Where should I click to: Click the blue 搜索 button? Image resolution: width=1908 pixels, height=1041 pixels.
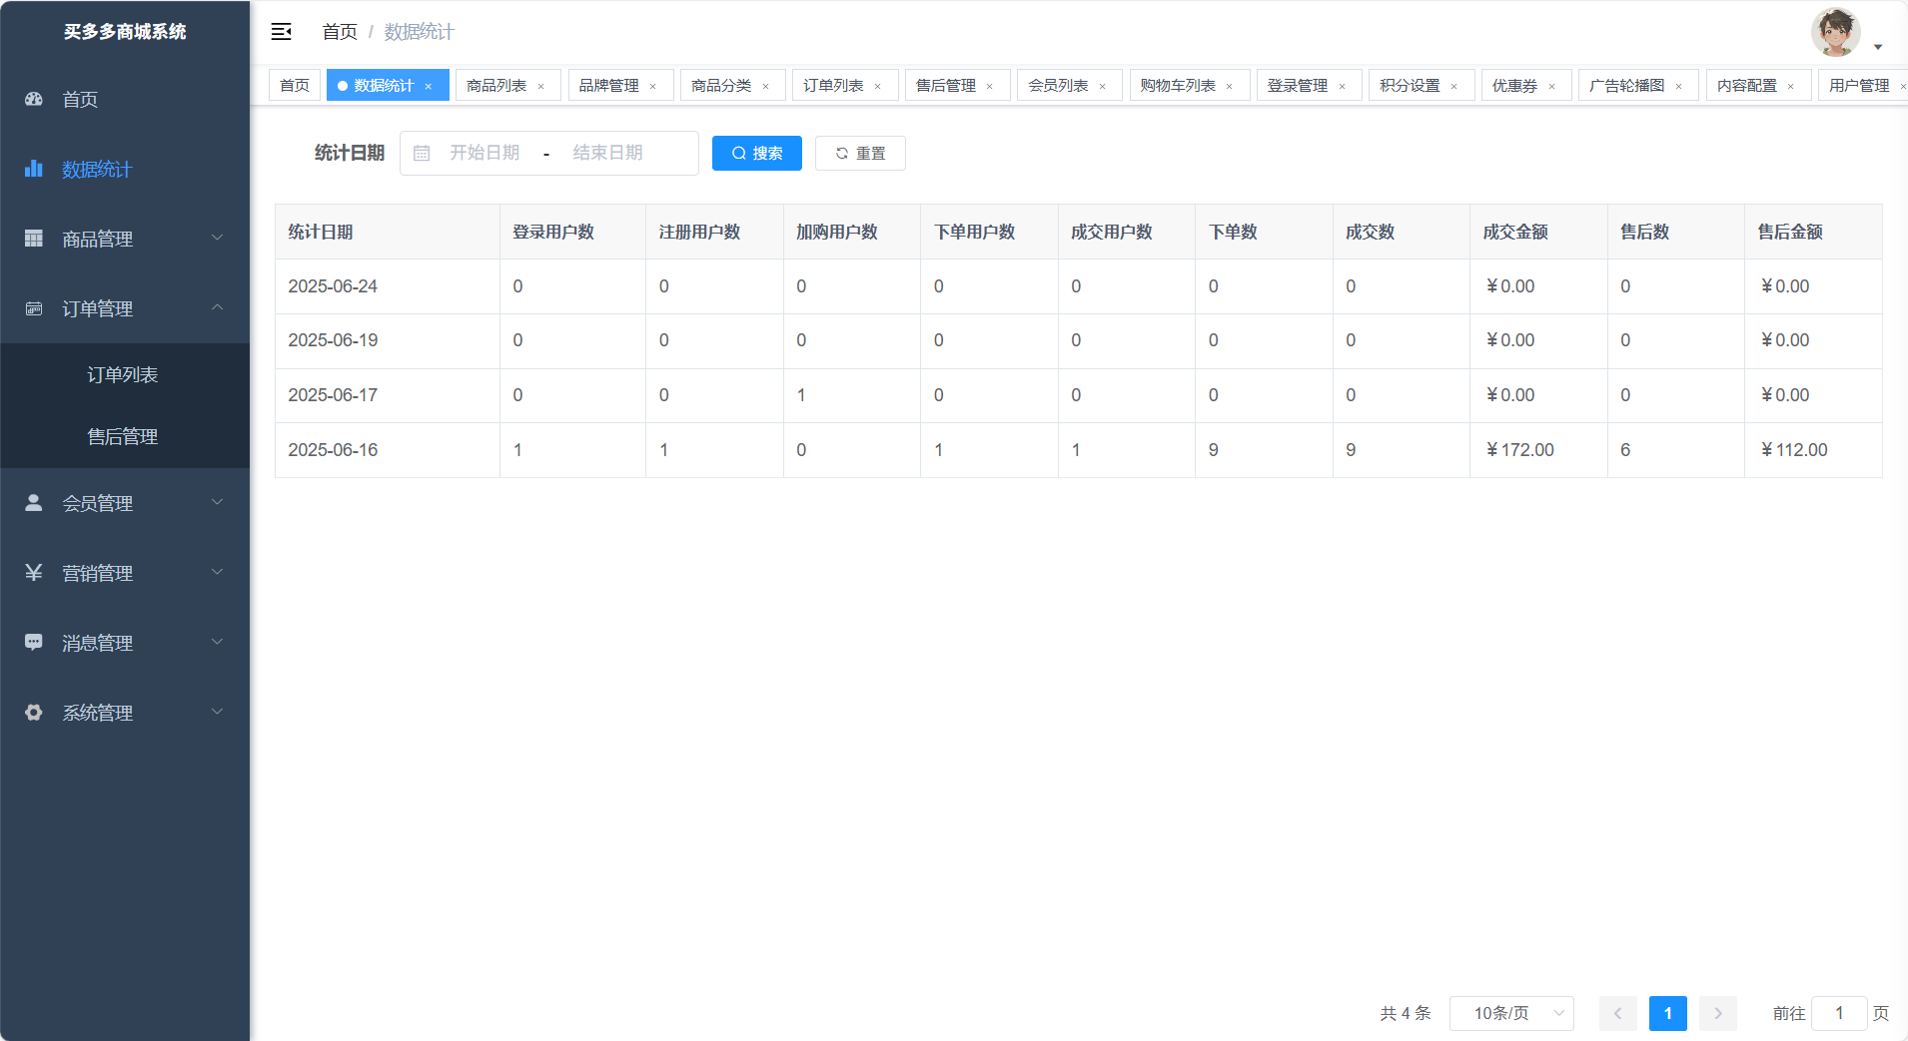coord(756,154)
